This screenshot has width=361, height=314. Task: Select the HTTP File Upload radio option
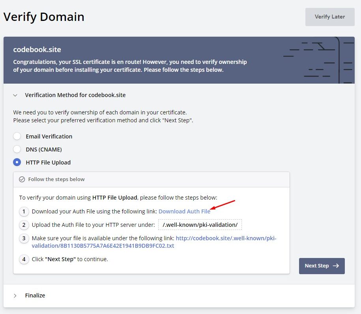(x=17, y=162)
